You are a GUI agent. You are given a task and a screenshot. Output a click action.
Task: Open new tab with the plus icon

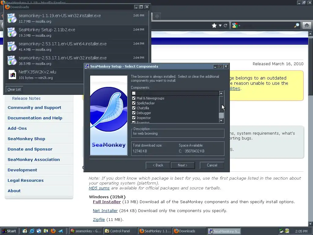tap(157, 16)
